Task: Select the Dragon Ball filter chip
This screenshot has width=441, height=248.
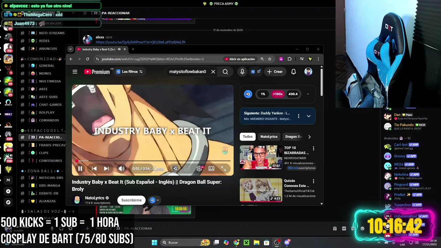Action: click(x=293, y=137)
